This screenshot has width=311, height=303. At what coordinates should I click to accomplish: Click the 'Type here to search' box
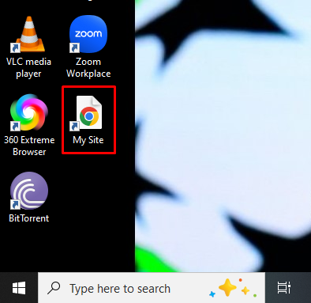[152, 288]
